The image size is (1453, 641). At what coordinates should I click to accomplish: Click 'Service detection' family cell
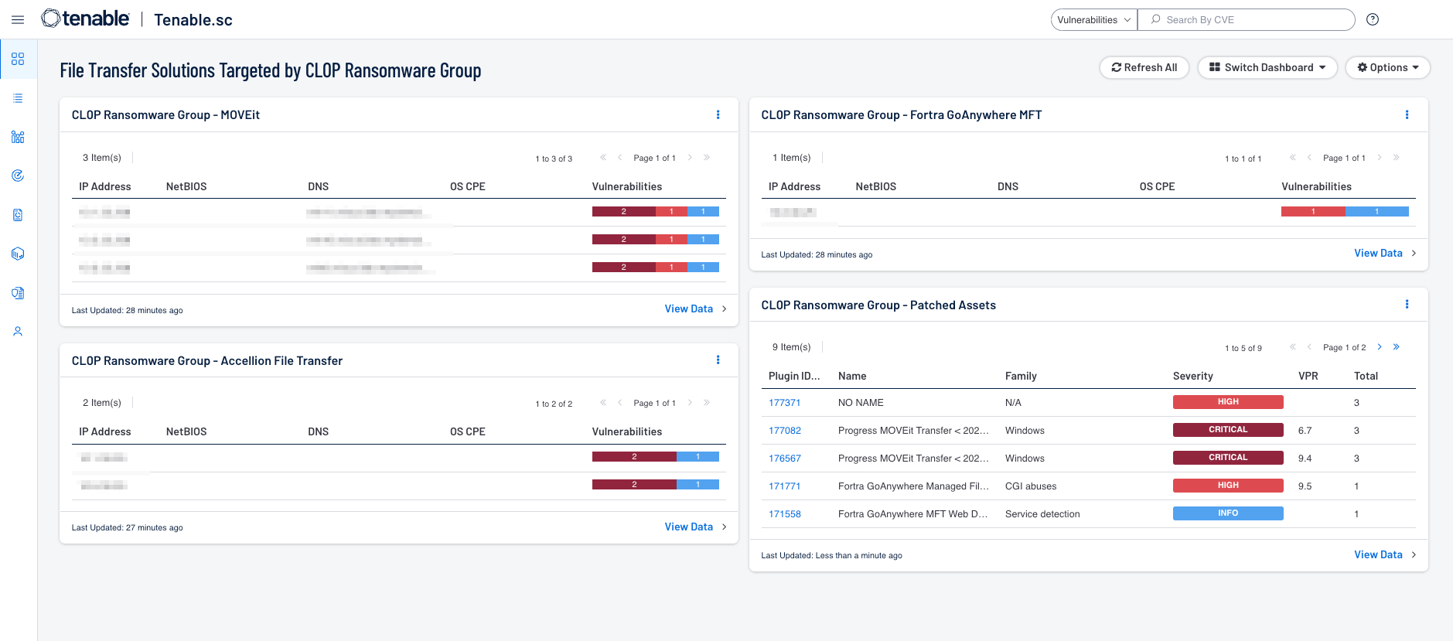pyautogui.click(x=1042, y=514)
